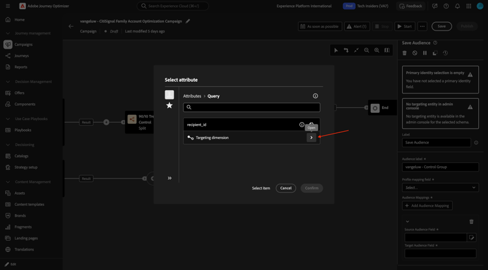The width and height of the screenshot is (488, 270).
Task: Open the user profile avatar
Action: click(x=480, y=6)
